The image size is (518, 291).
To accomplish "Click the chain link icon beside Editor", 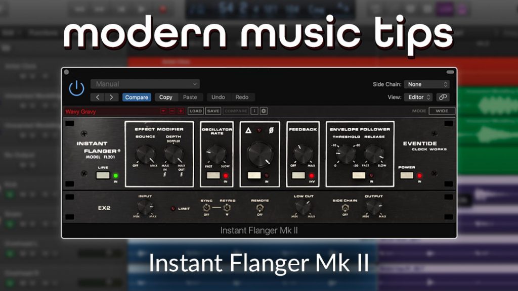I will (443, 98).
